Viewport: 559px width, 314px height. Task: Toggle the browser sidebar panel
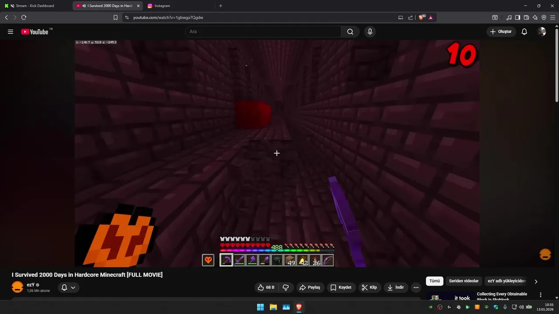pos(518,17)
